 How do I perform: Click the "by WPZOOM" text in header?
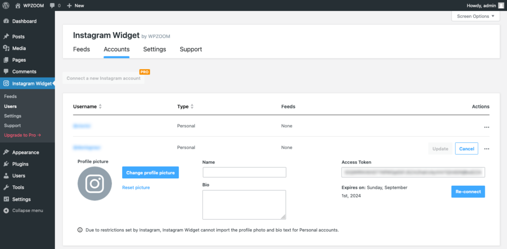coord(156,37)
